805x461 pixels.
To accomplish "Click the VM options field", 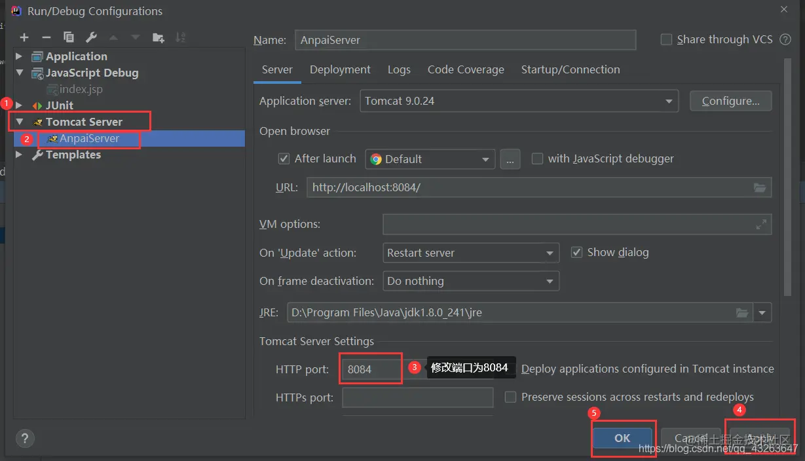I will 577,224.
